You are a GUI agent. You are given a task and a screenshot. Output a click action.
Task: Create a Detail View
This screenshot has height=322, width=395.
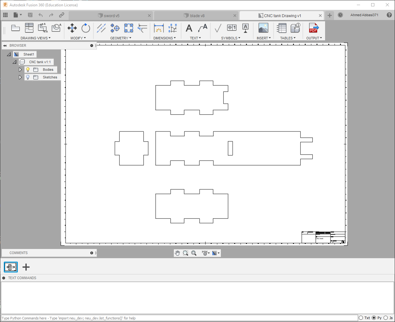click(x=56, y=28)
